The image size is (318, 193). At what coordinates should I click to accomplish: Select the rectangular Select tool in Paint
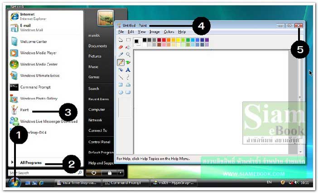point(128,40)
